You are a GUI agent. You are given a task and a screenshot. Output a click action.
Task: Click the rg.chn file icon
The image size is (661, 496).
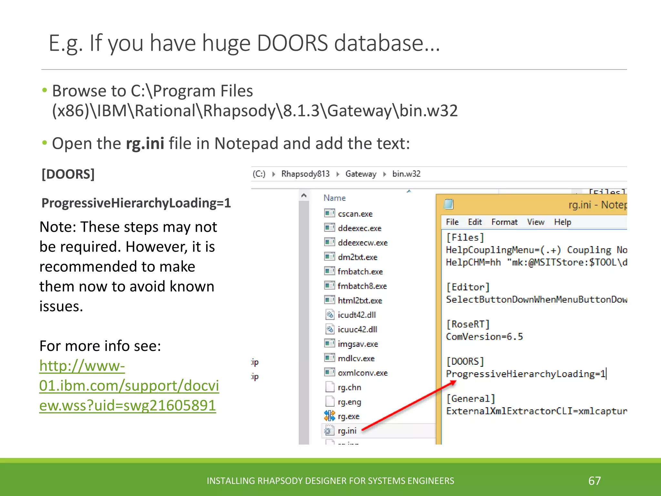point(330,387)
